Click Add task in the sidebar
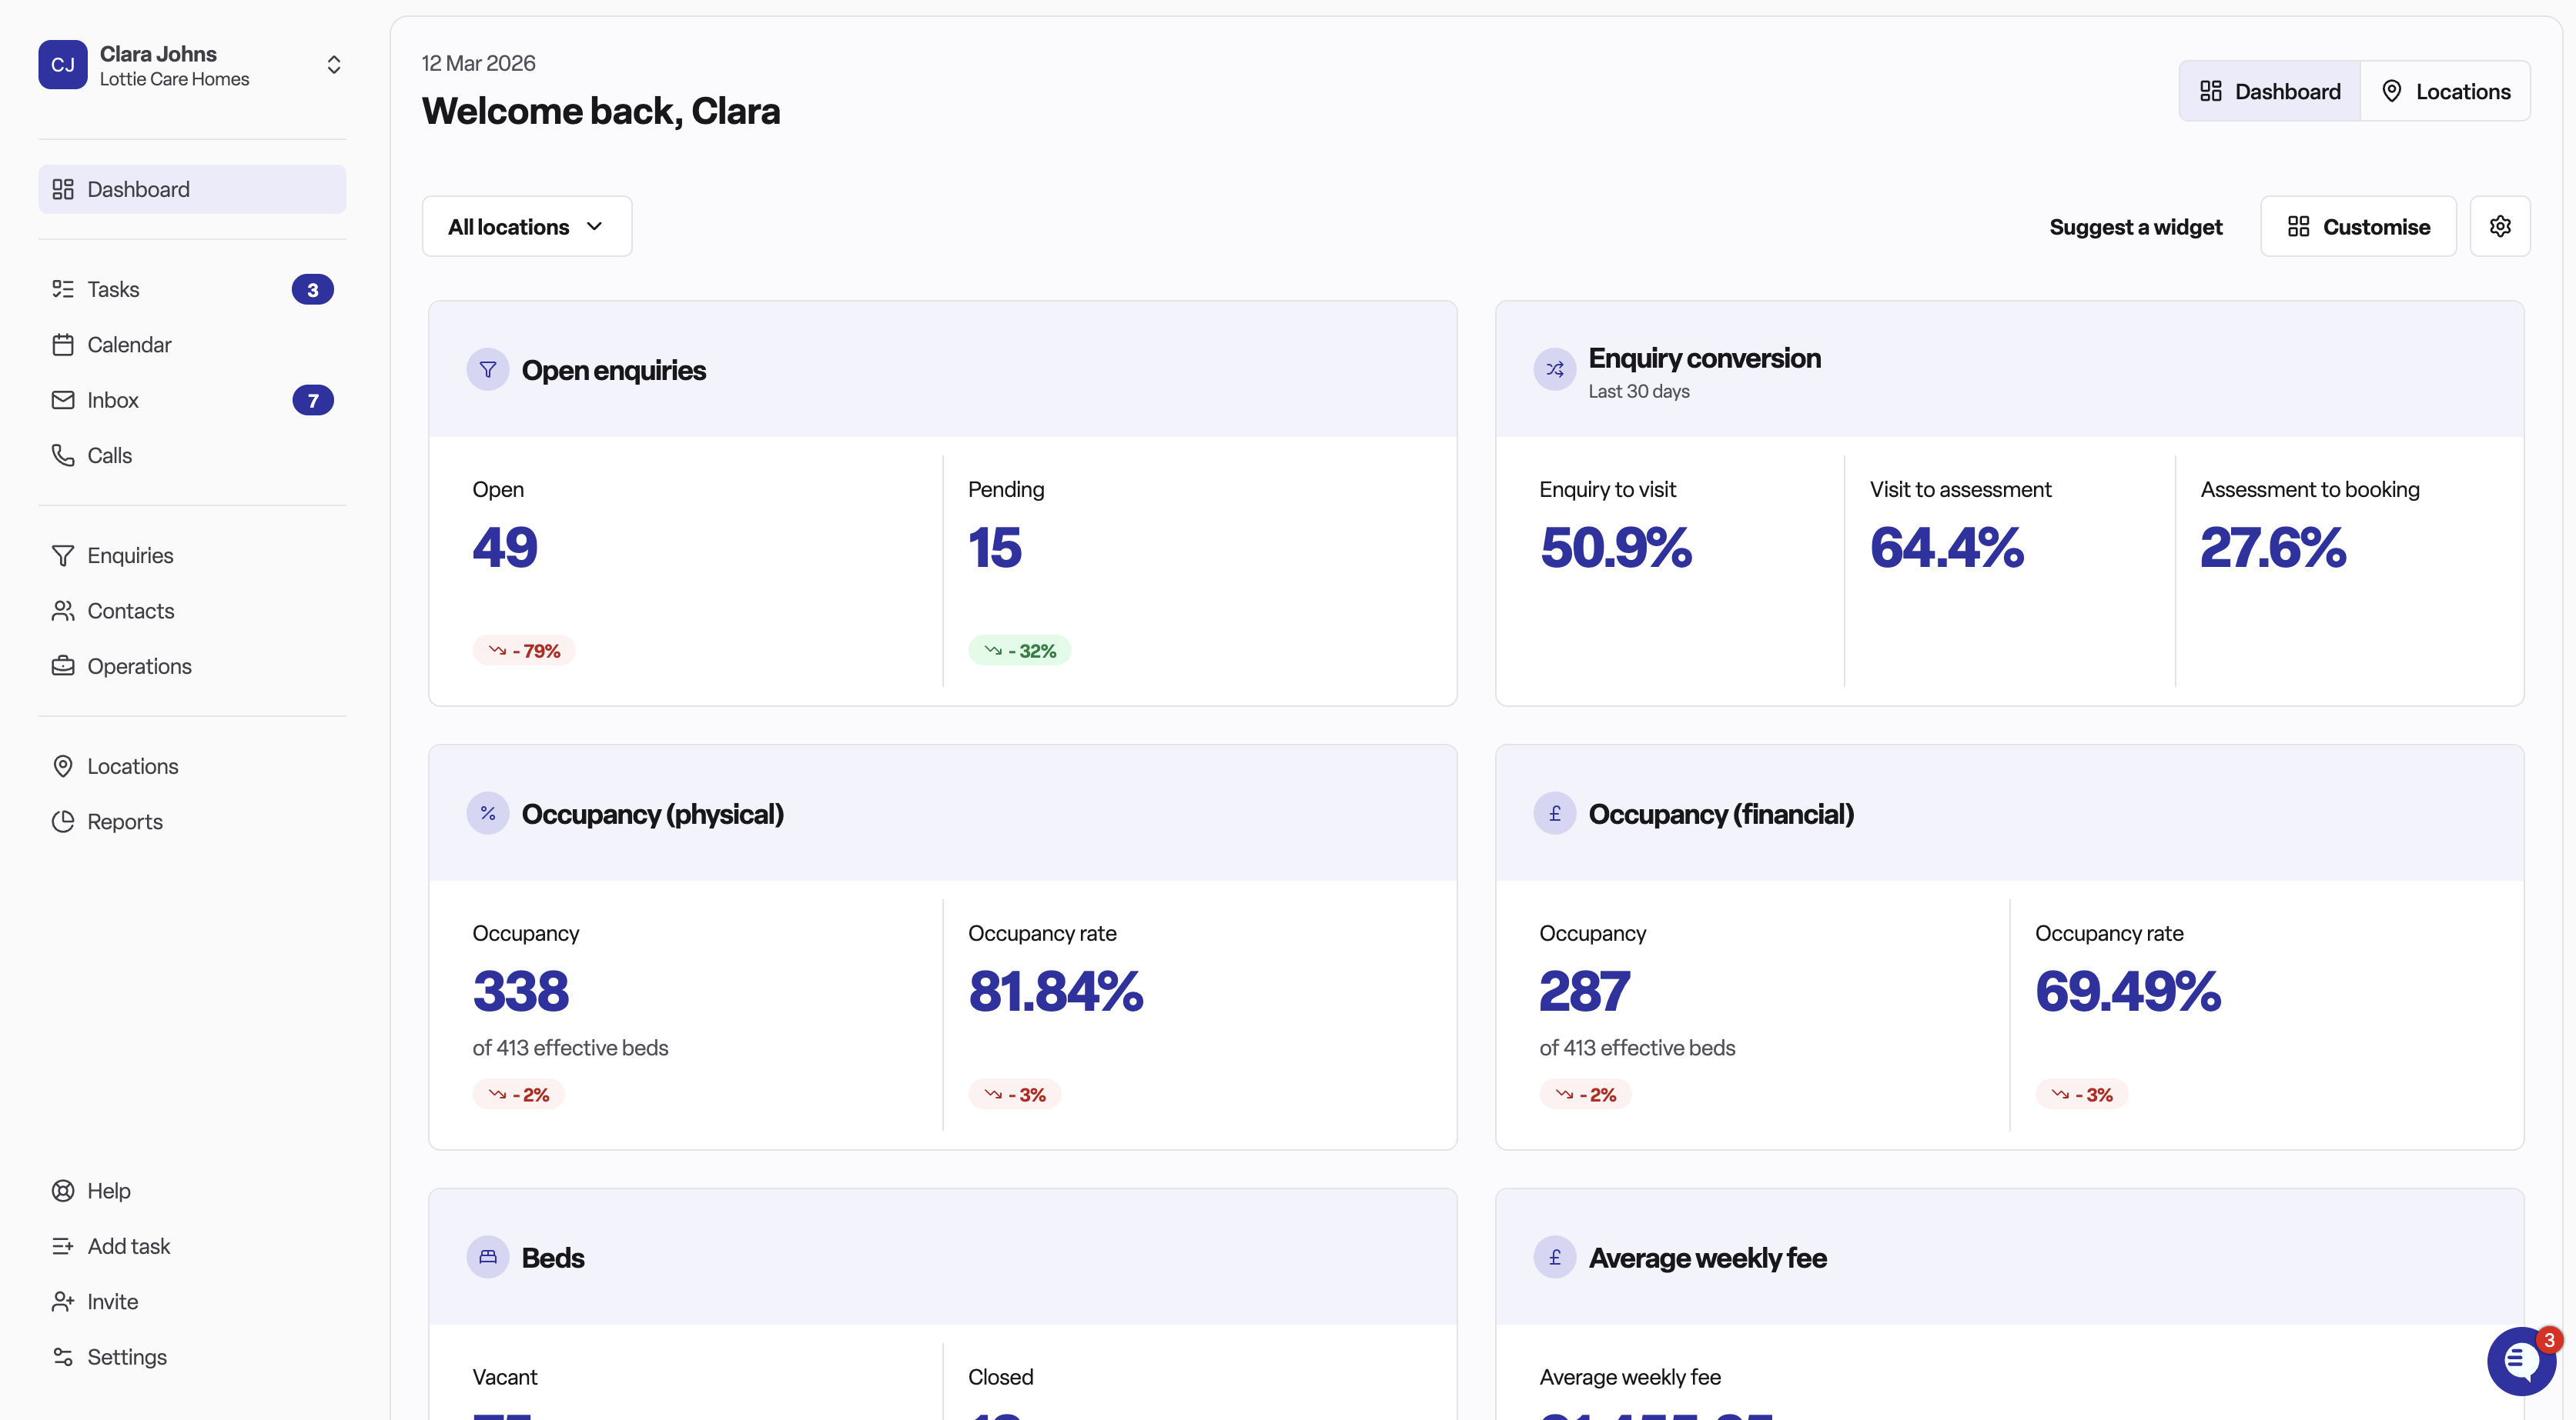This screenshot has height=1420, width=2576. tap(192, 1246)
